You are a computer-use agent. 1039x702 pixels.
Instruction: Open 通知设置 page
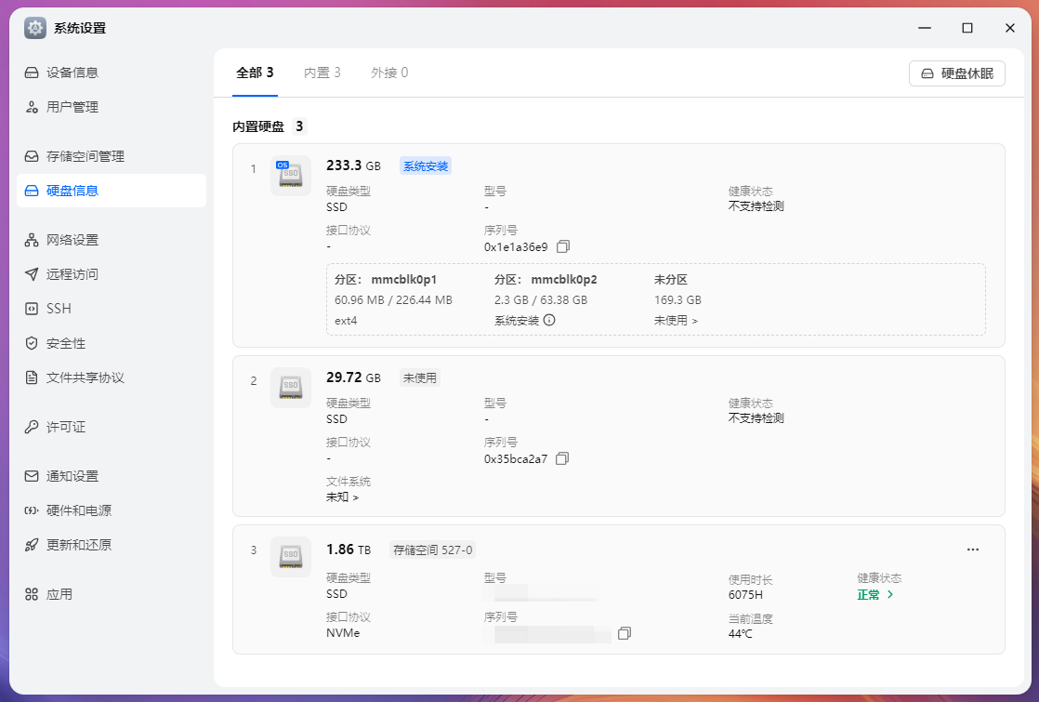tap(112, 476)
